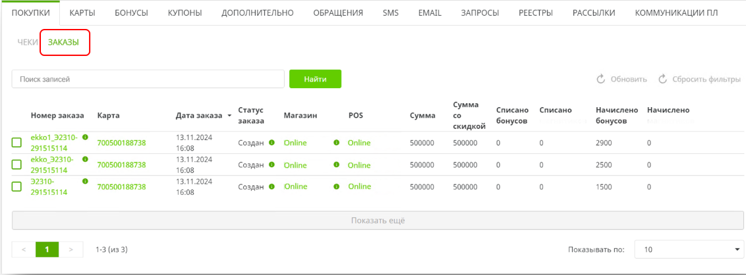The height and width of the screenshot is (275, 746).
Task: Click the Обновить refresh icon
Action: pyautogui.click(x=601, y=79)
